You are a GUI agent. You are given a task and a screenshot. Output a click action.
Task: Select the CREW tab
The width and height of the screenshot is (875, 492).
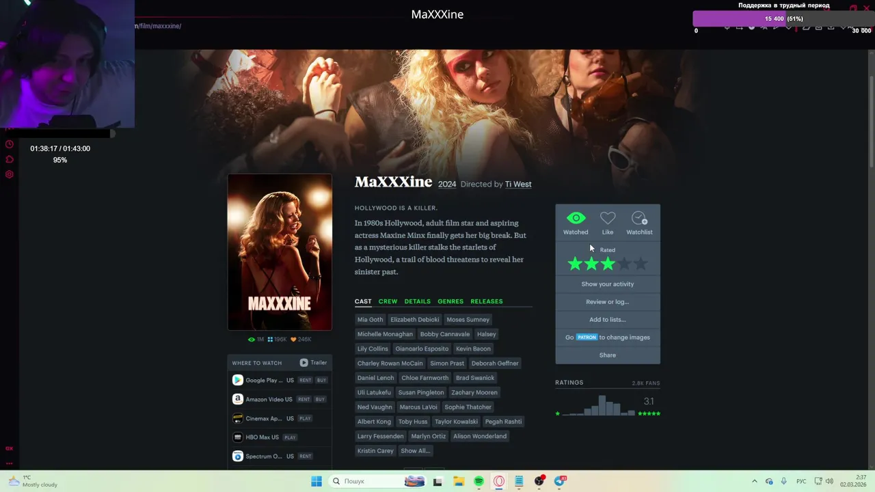388,301
